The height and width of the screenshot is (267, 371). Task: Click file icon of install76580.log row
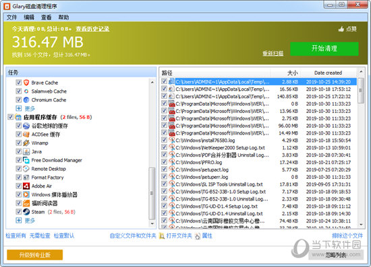171,140
